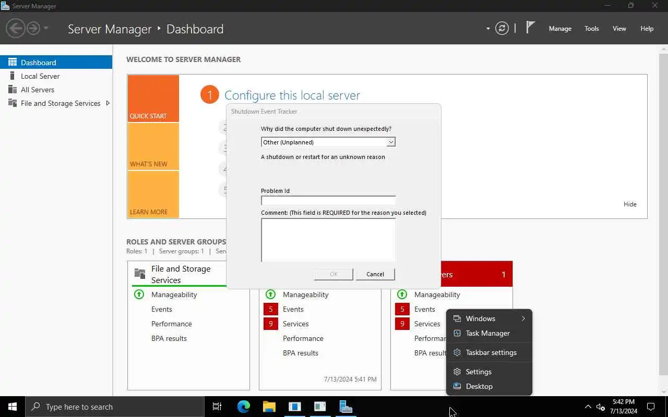This screenshot has width=668, height=417.
Task: Click green Manageability icon in File and Storage tile
Action: click(x=139, y=295)
